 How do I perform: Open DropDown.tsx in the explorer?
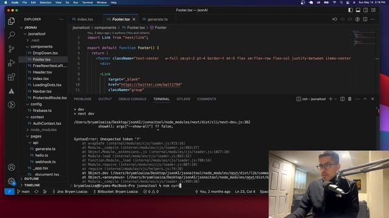(x=45, y=53)
